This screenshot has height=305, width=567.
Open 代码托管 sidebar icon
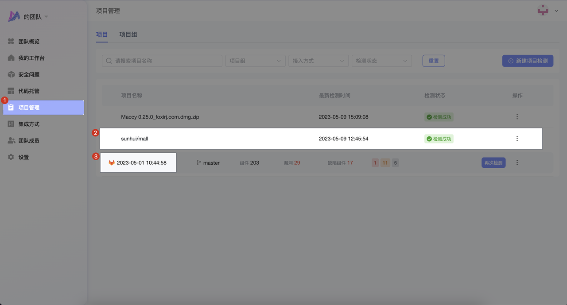point(11,91)
